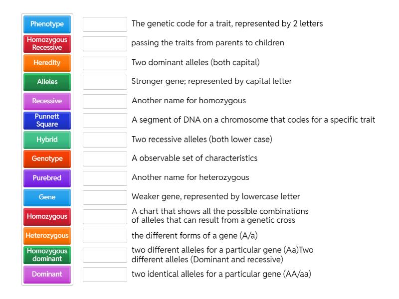Screen dimensions: 399x299
Task: Select the Alleles term tile
Action: click(47, 82)
